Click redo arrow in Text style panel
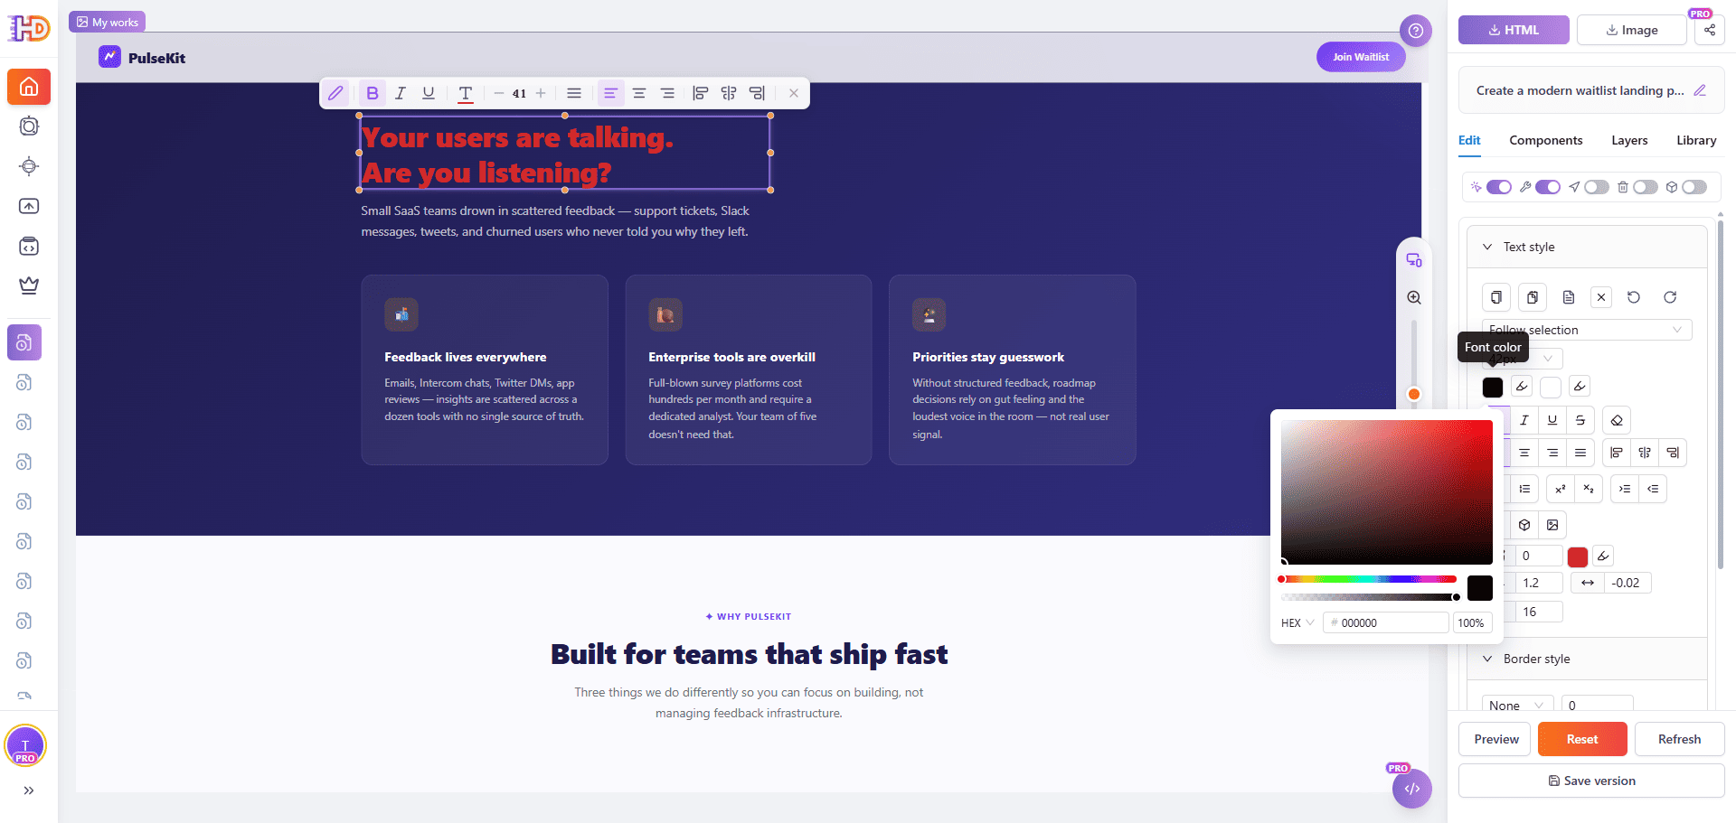Screen dimensions: 1736x823 point(1670,297)
